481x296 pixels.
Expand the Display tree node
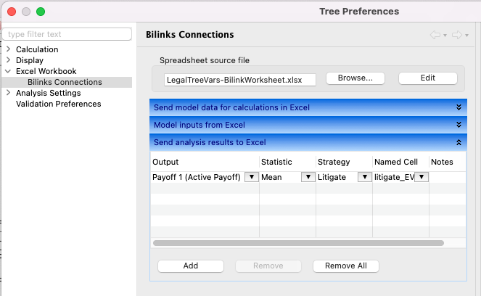pyautogui.click(x=8, y=60)
